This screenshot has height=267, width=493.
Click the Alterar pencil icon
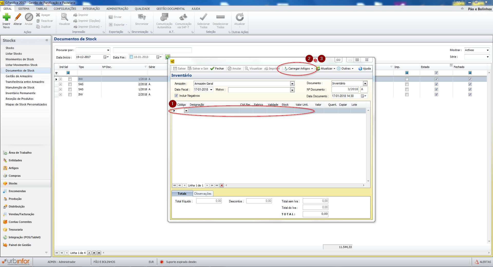[18, 17]
